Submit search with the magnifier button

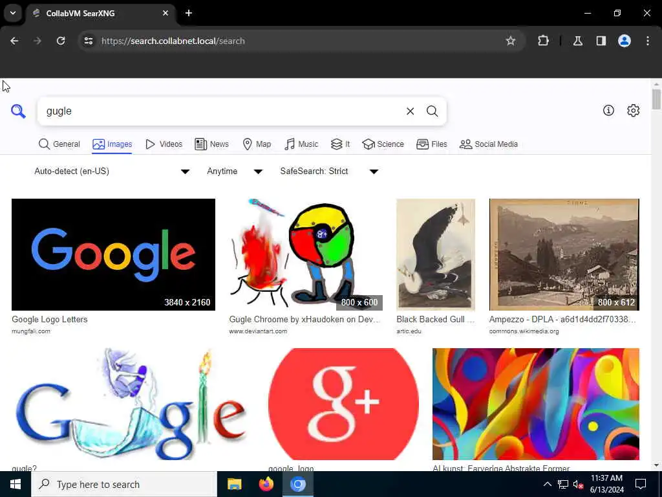point(432,111)
